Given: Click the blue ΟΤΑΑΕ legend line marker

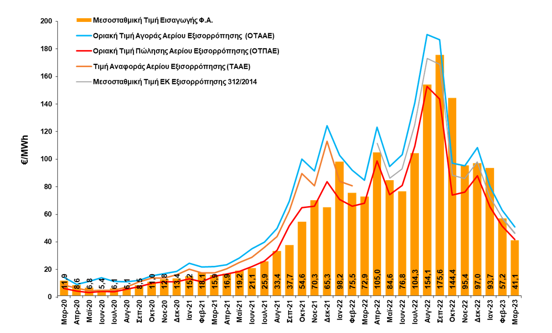Looking at the screenshot, I should [83, 36].
